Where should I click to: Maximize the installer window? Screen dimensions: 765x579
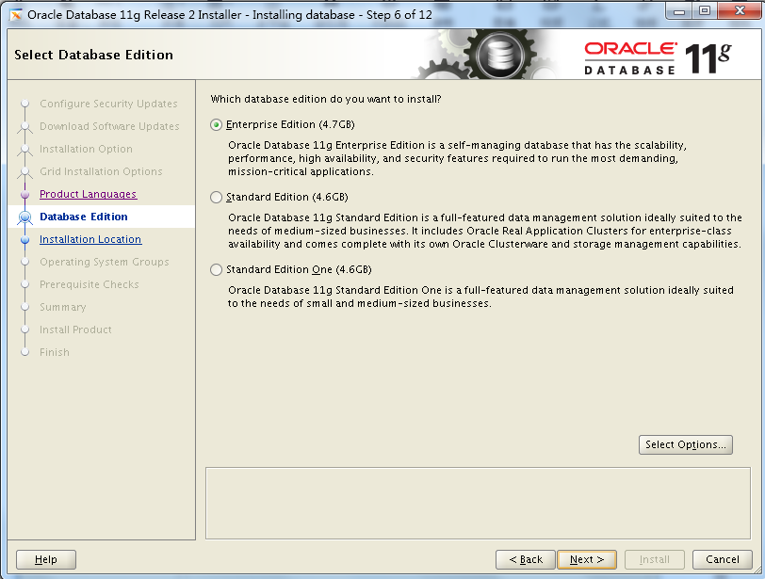(x=705, y=10)
